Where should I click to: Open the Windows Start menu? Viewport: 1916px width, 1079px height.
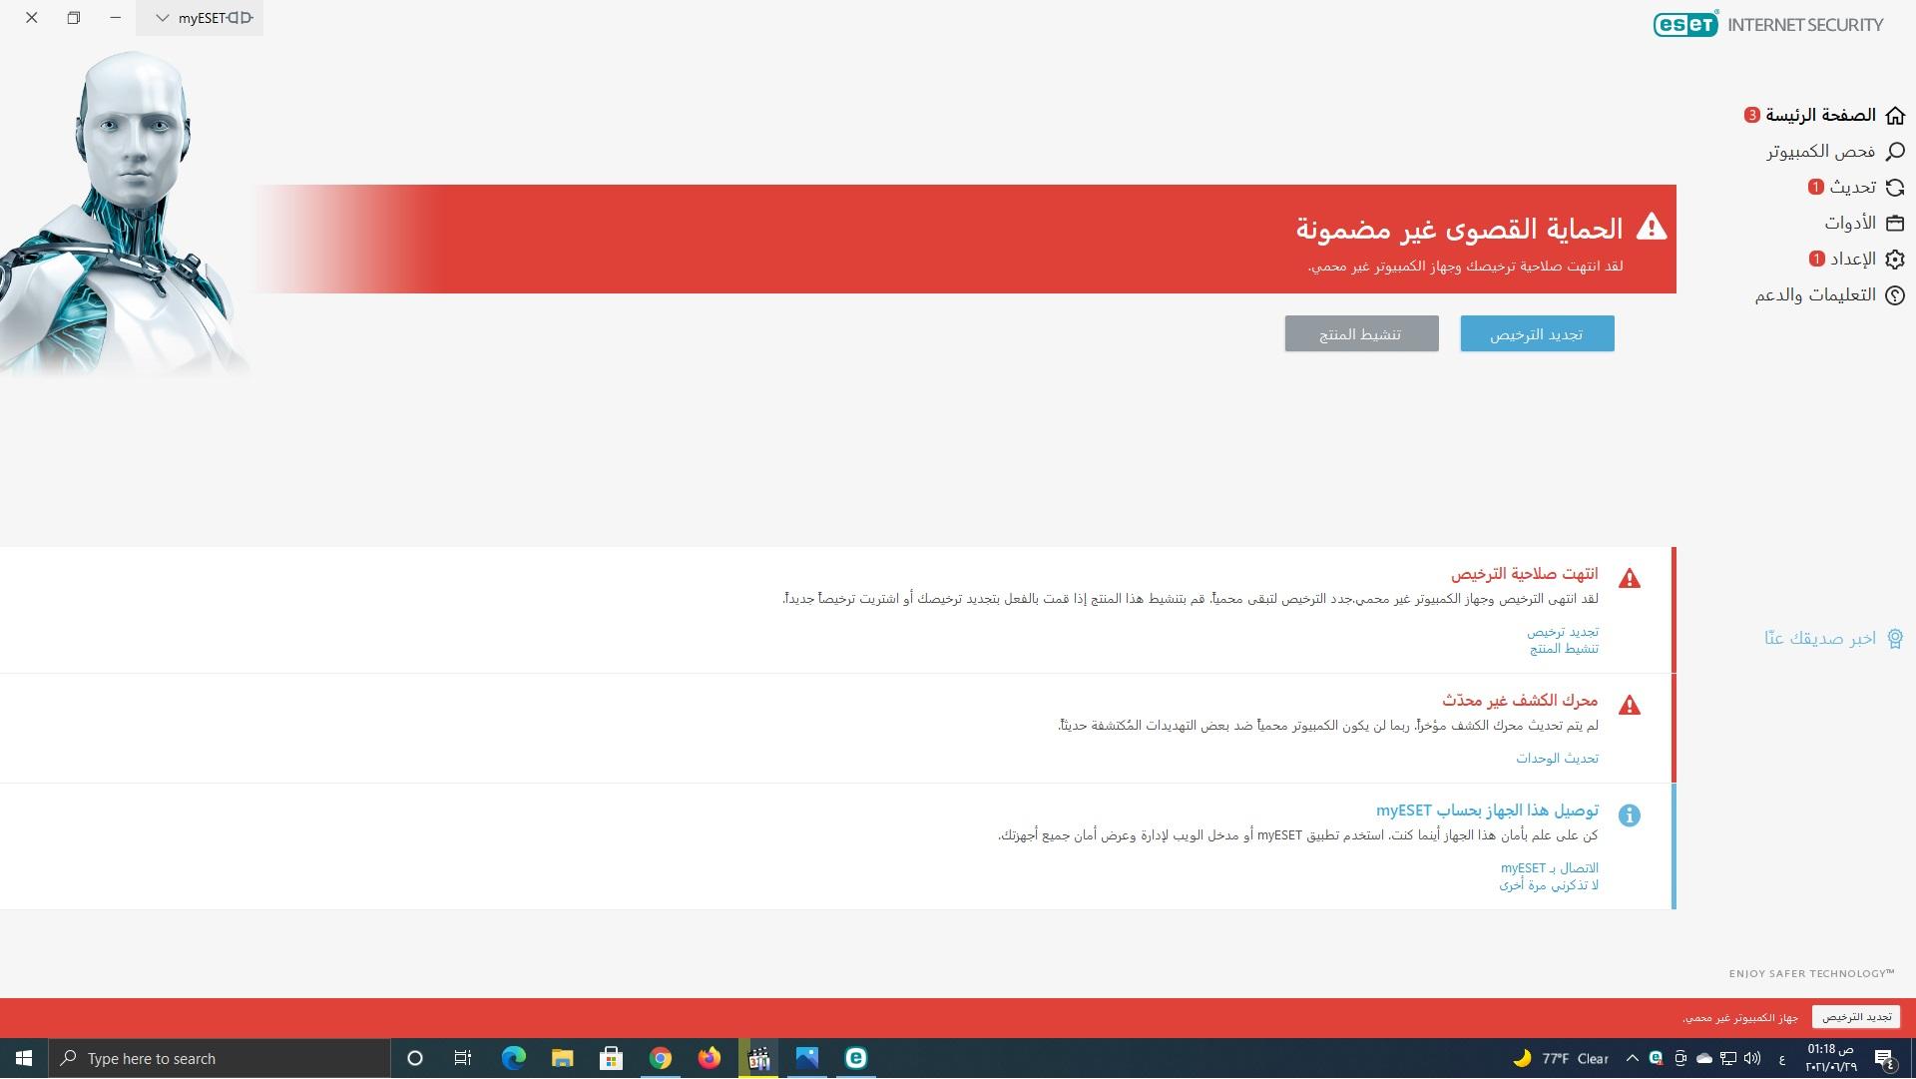(24, 1058)
